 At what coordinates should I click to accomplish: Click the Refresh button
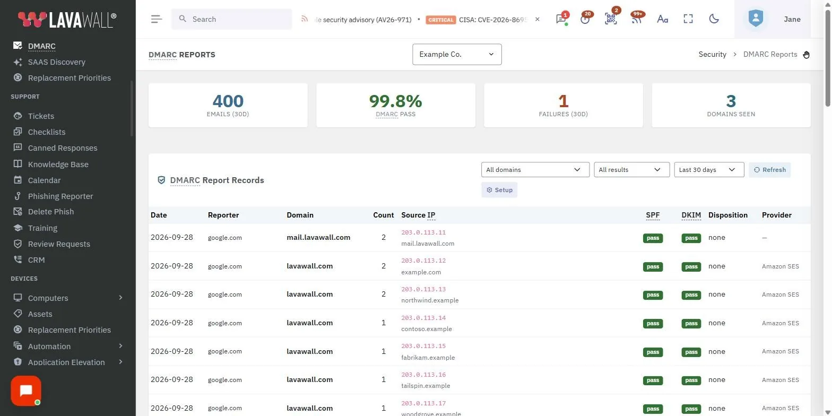point(770,170)
